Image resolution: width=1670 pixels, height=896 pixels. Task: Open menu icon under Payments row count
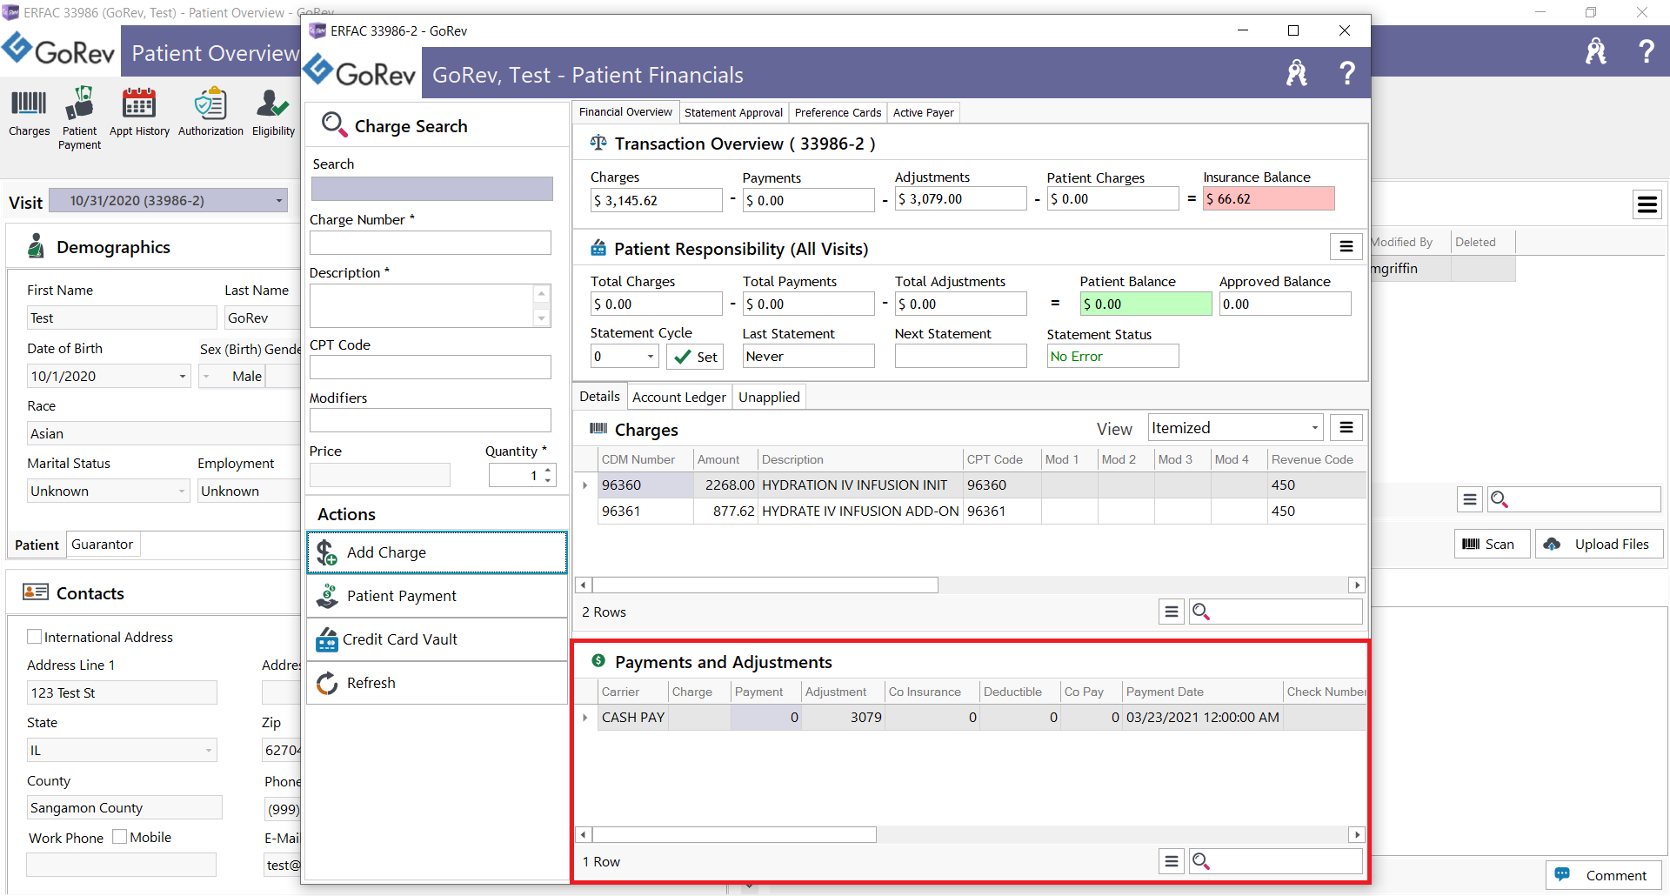(x=1172, y=861)
